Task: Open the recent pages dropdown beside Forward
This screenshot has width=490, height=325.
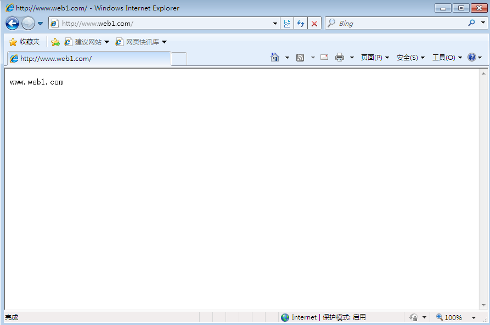Action: (x=40, y=24)
